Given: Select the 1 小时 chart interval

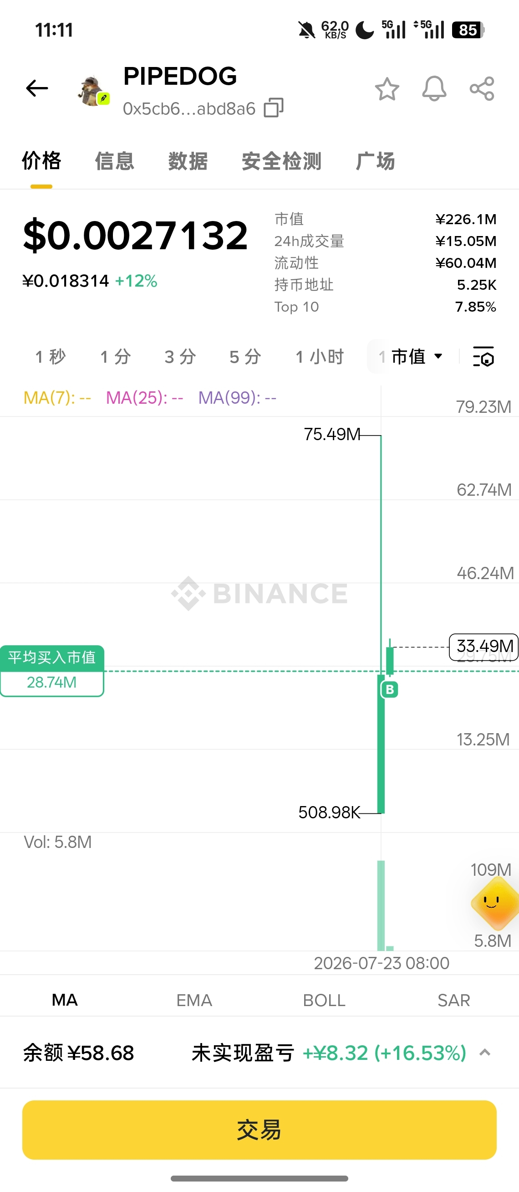Looking at the screenshot, I should coord(320,356).
